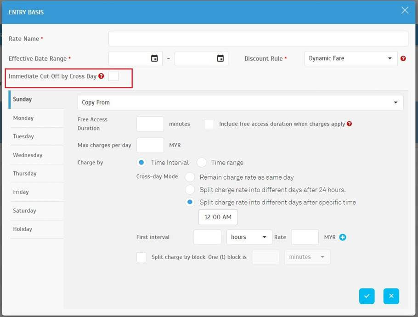Click help icon beside Discount Rule dropdown

tap(403, 59)
